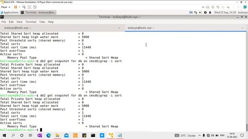This screenshot has width=248, height=139.
Task: Pause the virtual machine with the pause icon
Action: [x=15, y=7]
